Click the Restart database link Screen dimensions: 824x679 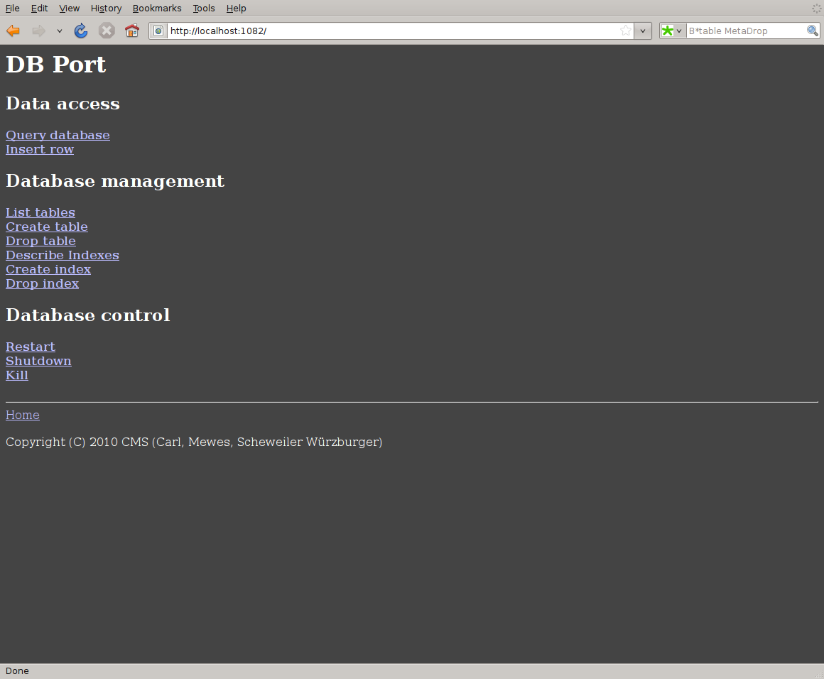(31, 347)
